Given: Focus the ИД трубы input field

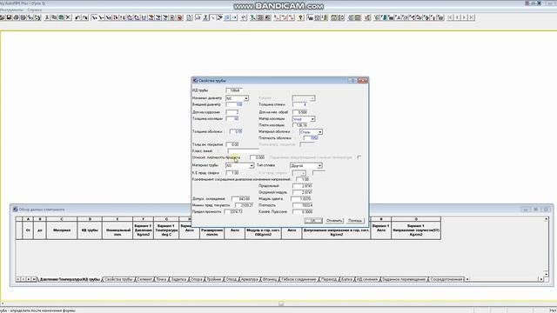Looking at the screenshot, I should click(x=234, y=90).
